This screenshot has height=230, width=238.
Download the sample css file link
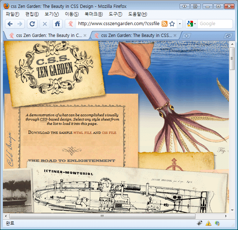pyautogui.click(x=109, y=133)
